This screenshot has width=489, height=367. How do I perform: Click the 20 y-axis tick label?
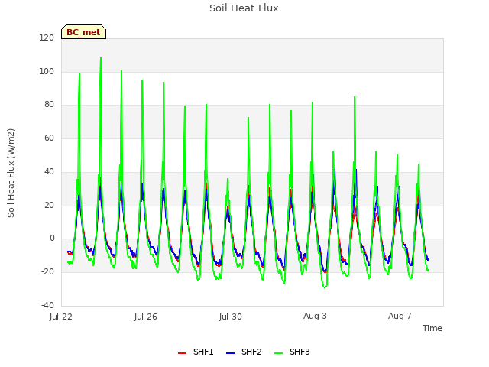(x=49, y=205)
